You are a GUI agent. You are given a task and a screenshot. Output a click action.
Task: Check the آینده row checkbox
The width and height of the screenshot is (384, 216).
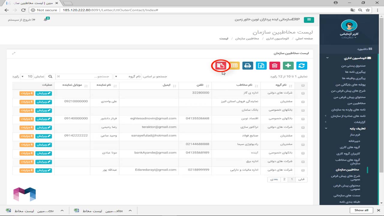(303, 153)
